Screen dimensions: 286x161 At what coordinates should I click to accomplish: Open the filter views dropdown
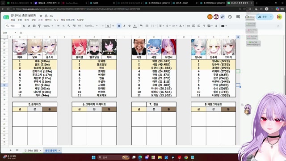pyautogui.click(x=210, y=26)
